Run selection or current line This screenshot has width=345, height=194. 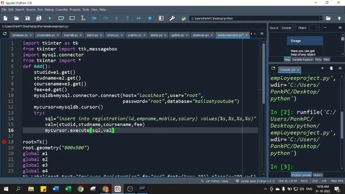(83, 18)
